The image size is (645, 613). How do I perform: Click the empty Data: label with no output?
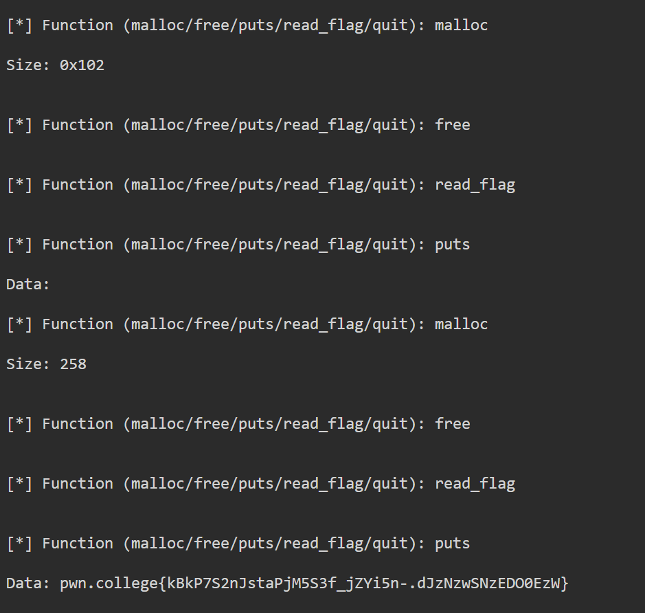[x=28, y=285]
